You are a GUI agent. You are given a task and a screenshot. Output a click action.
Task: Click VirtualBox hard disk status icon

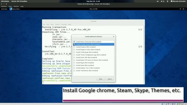[162, 104]
